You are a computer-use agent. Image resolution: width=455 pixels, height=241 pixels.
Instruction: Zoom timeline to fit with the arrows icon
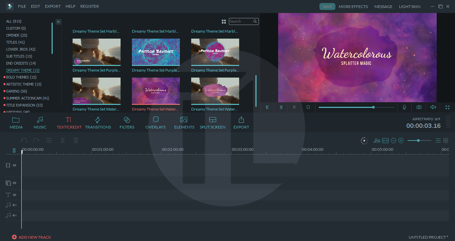pyautogui.click(x=385, y=140)
